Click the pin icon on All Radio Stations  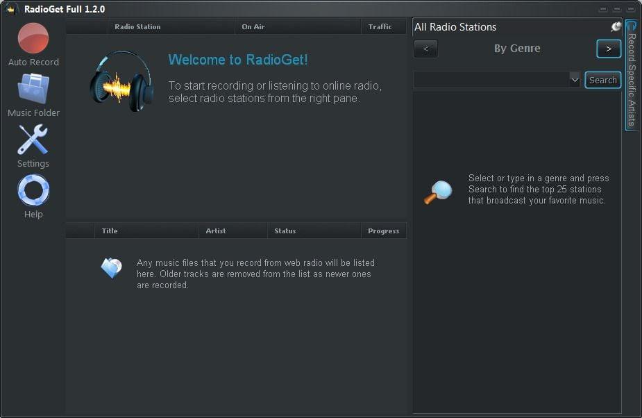click(x=615, y=27)
